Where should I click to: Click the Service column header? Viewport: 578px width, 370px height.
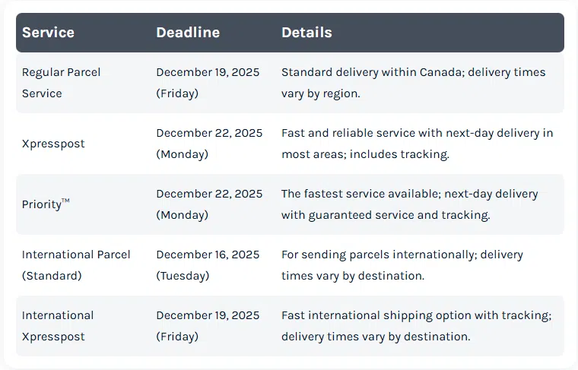(x=48, y=33)
